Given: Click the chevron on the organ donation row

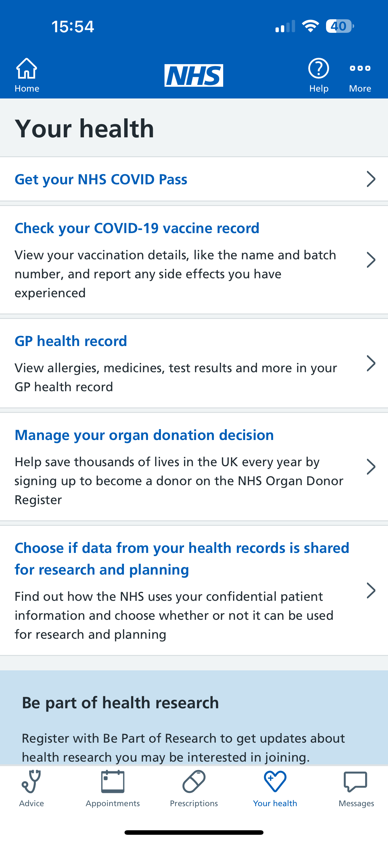Looking at the screenshot, I should click(x=371, y=467).
